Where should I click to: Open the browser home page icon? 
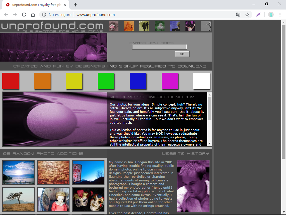(33, 15)
